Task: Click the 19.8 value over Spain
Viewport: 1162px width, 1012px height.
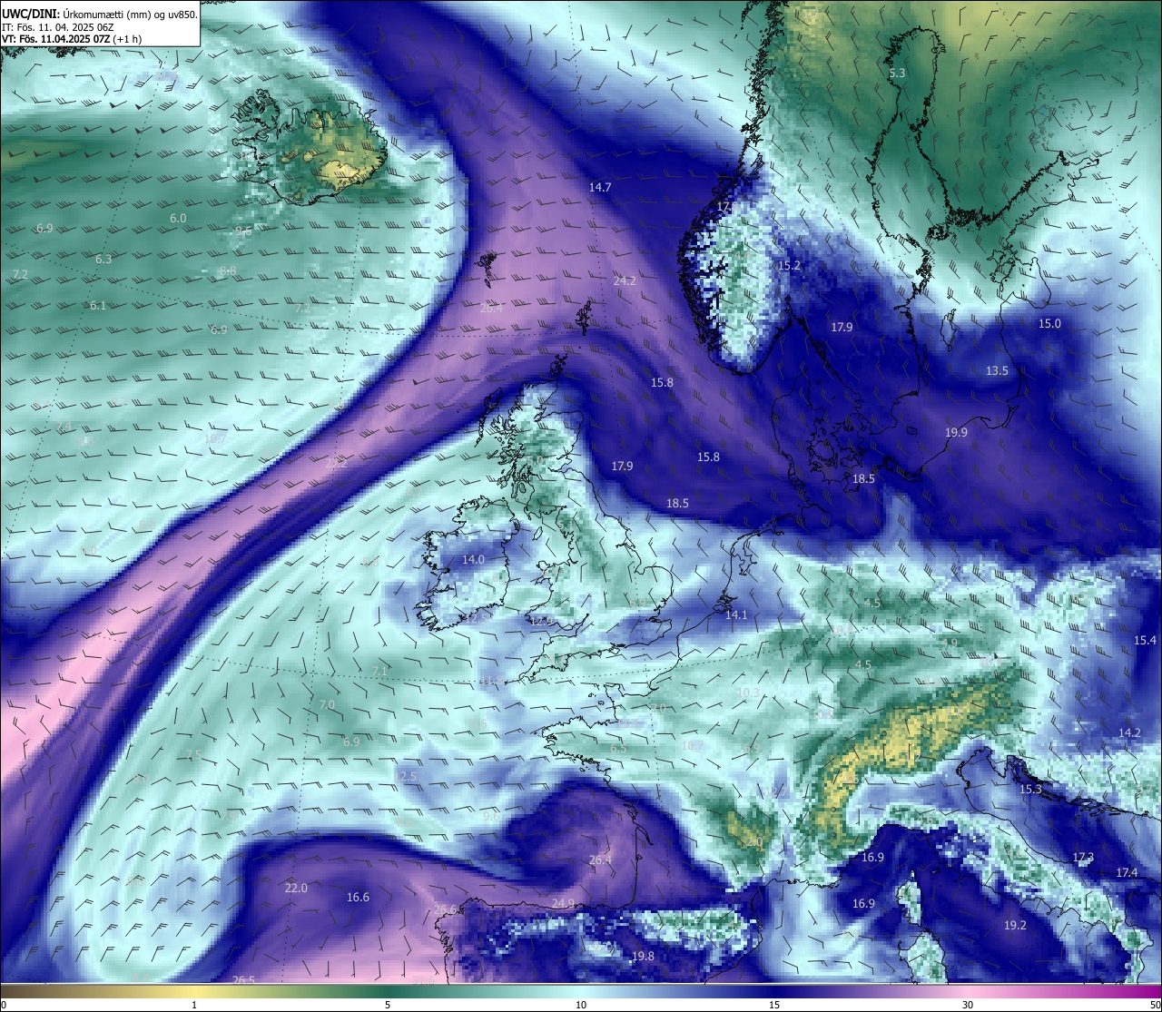Action: [643, 956]
